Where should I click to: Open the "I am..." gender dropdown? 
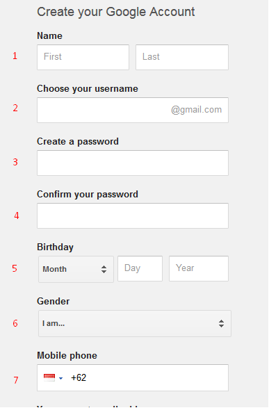[x=135, y=323]
